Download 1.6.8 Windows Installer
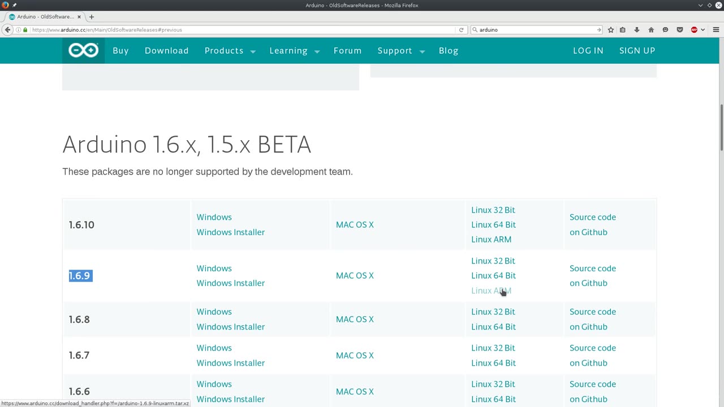 click(x=230, y=327)
